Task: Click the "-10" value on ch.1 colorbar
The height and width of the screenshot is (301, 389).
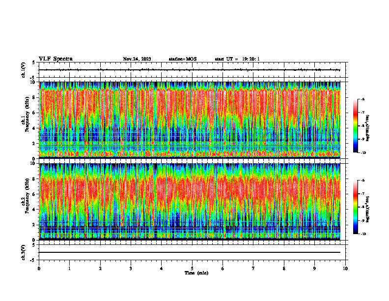Action: [363, 153]
